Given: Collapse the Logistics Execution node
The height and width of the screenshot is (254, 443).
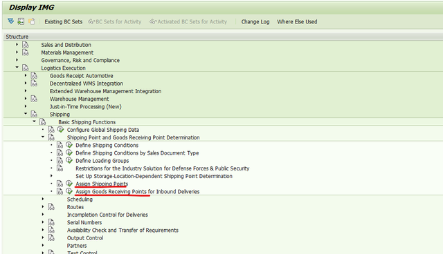Looking at the screenshot, I should (17, 68).
